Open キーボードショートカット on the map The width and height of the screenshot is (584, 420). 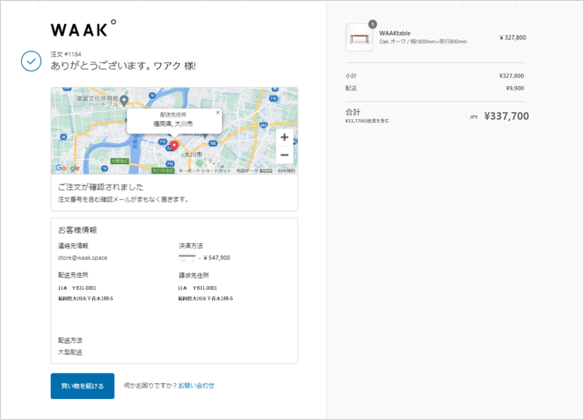point(205,171)
